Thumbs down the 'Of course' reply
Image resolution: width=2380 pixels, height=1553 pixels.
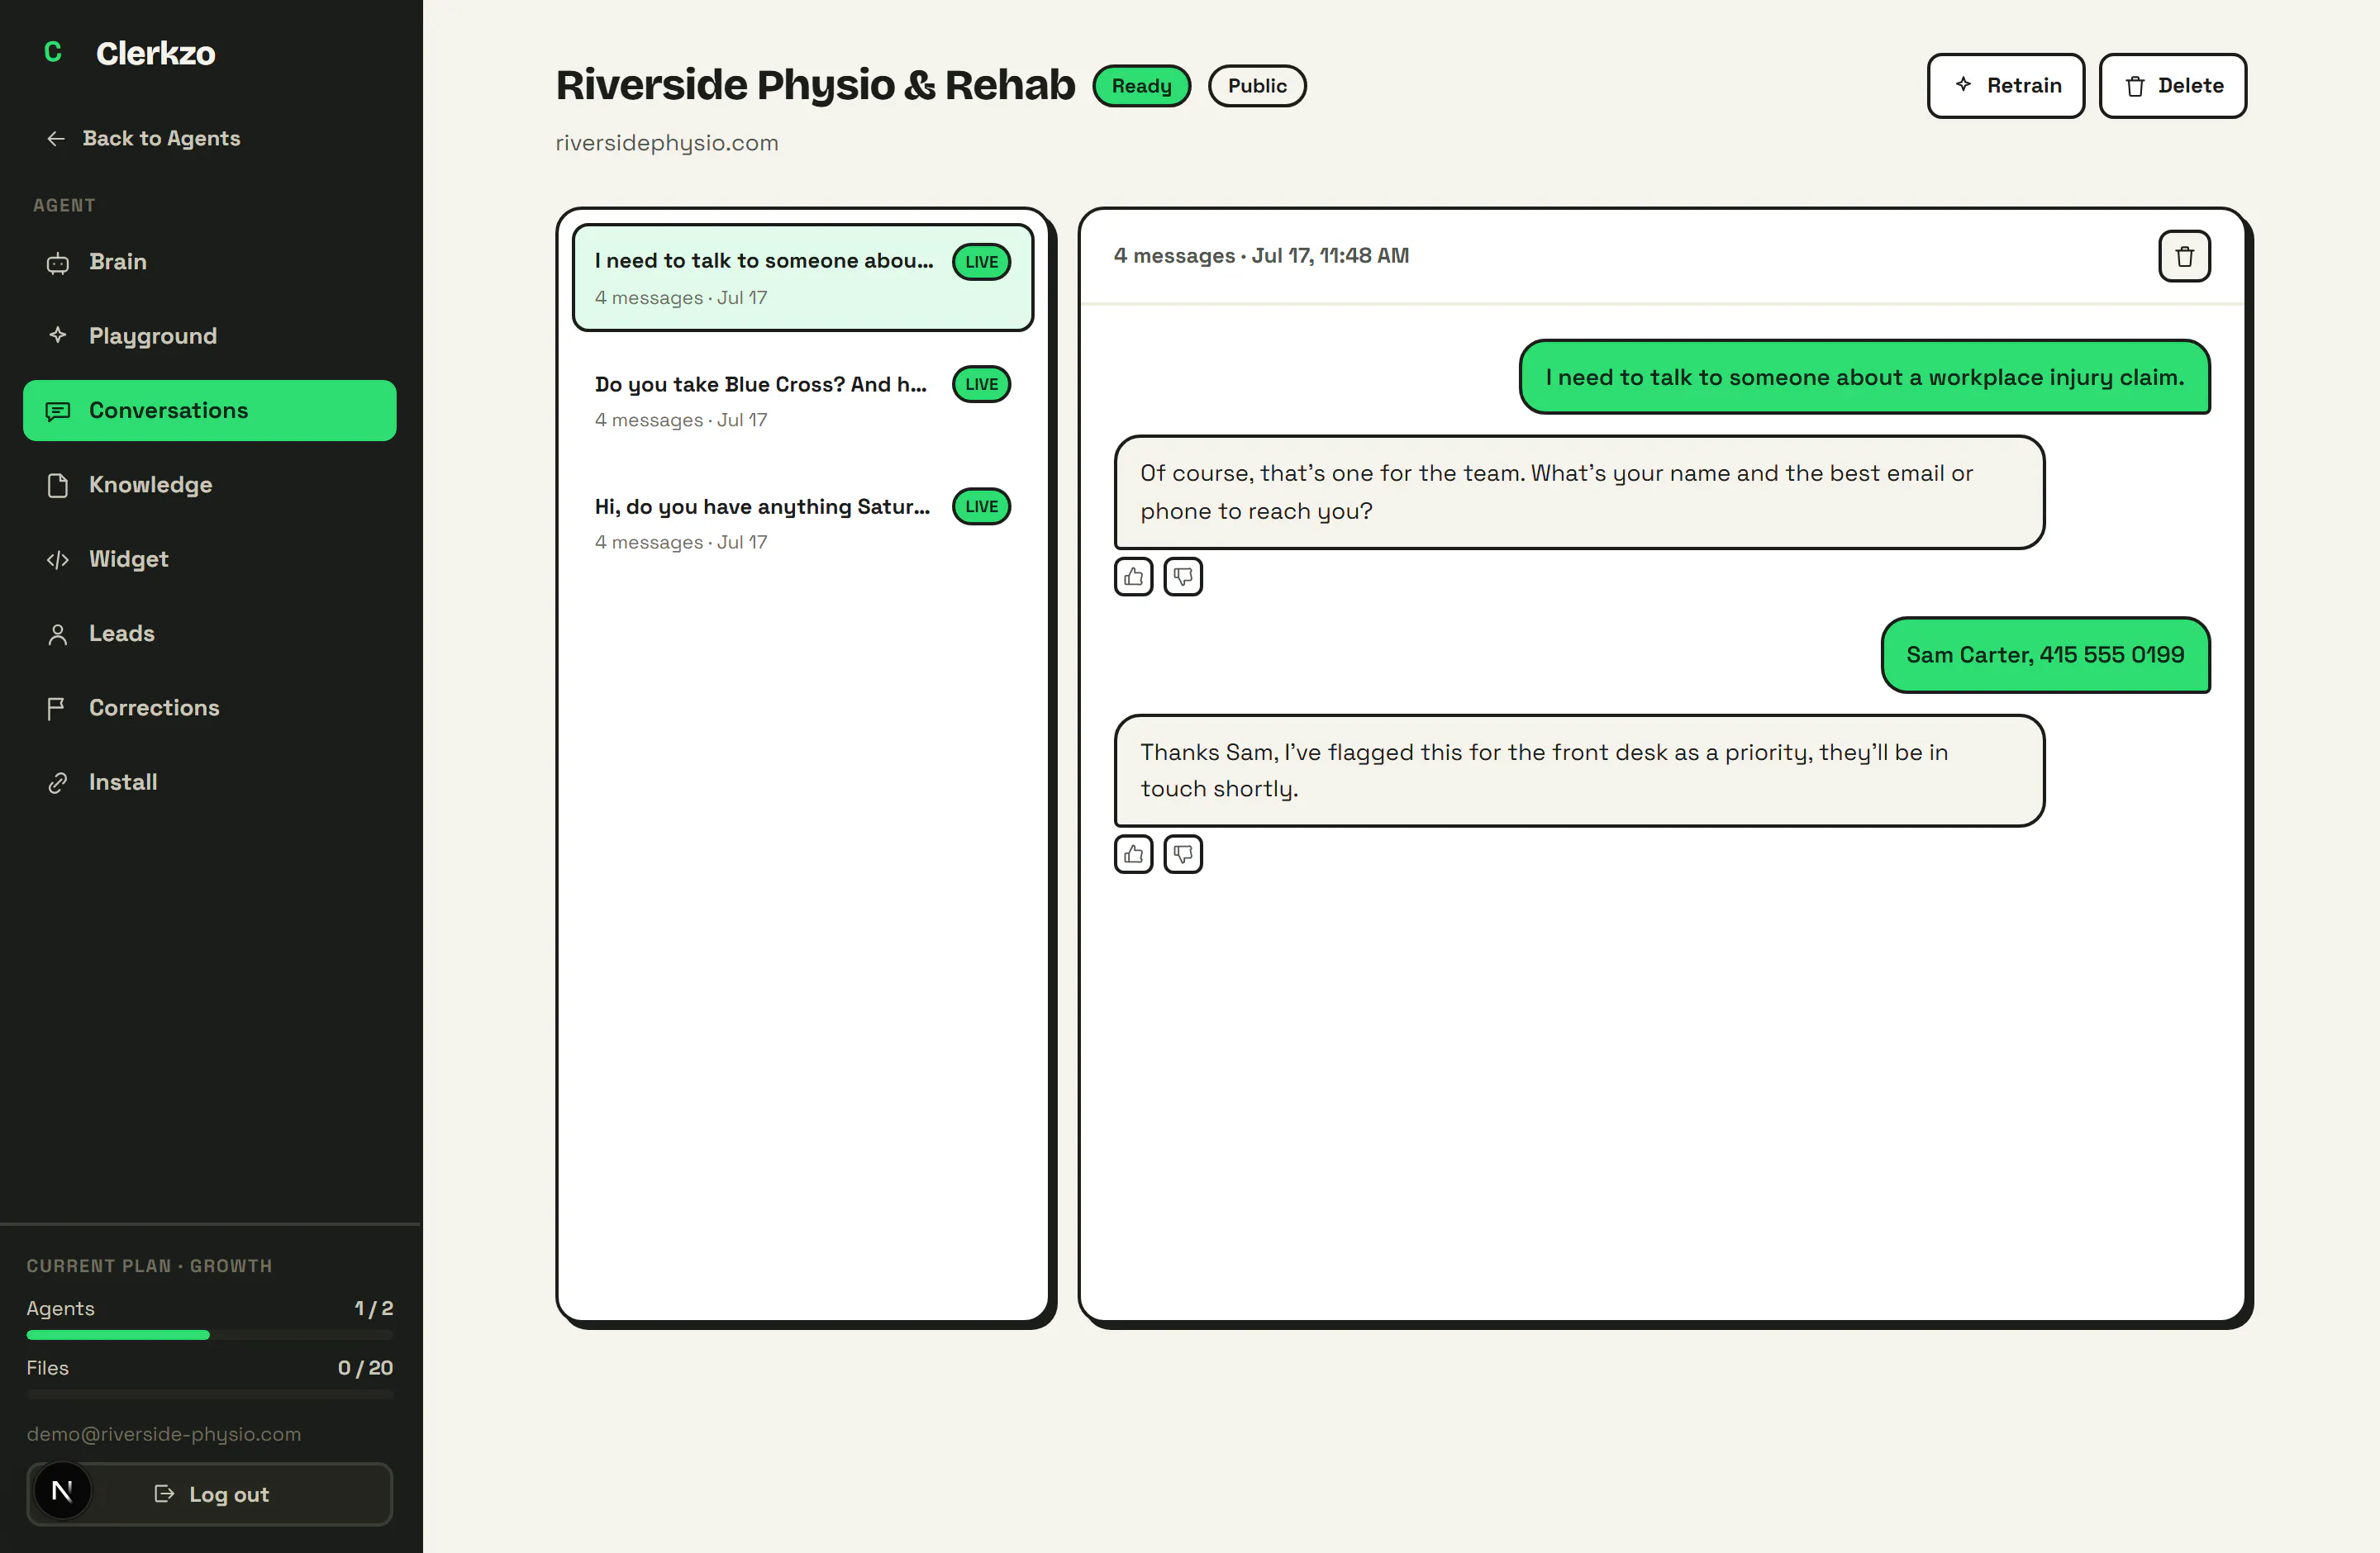tap(1183, 577)
